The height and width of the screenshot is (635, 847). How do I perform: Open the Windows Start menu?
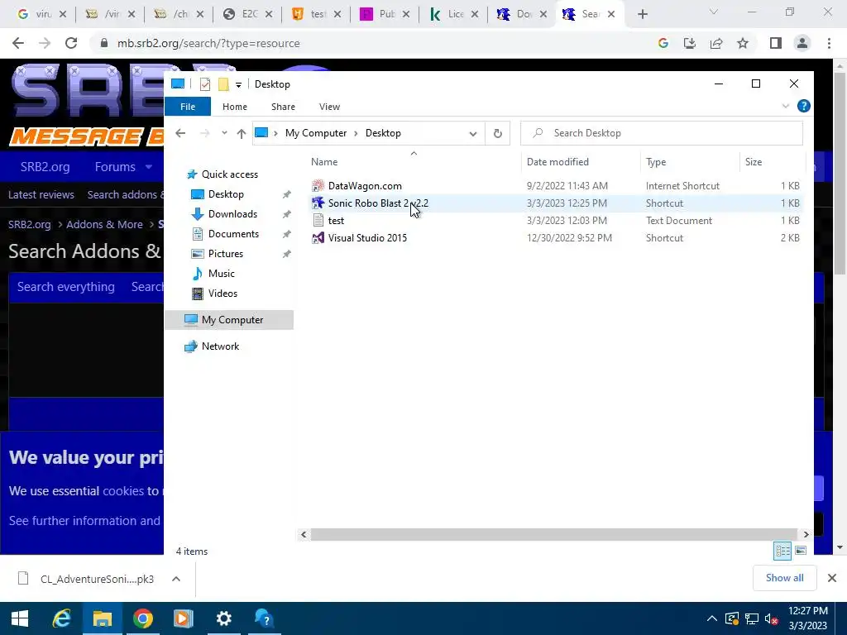click(20, 618)
